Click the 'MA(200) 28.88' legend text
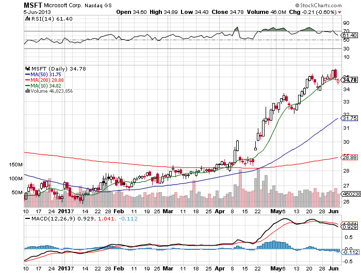The image size is (361, 273). [x=47, y=80]
